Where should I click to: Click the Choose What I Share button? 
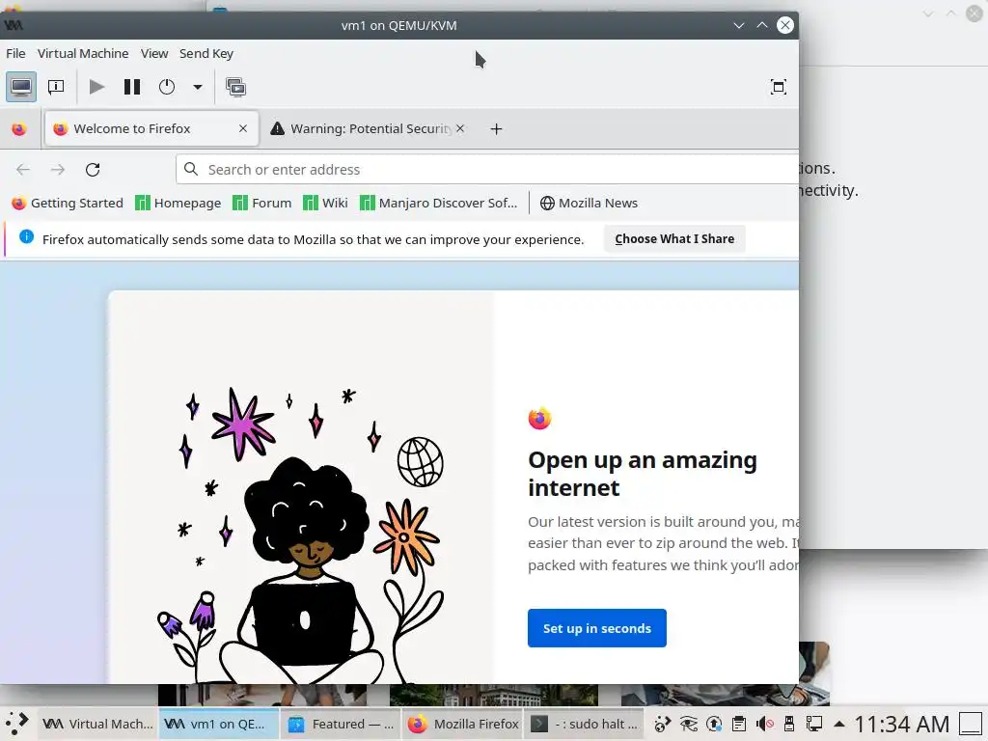(x=674, y=239)
